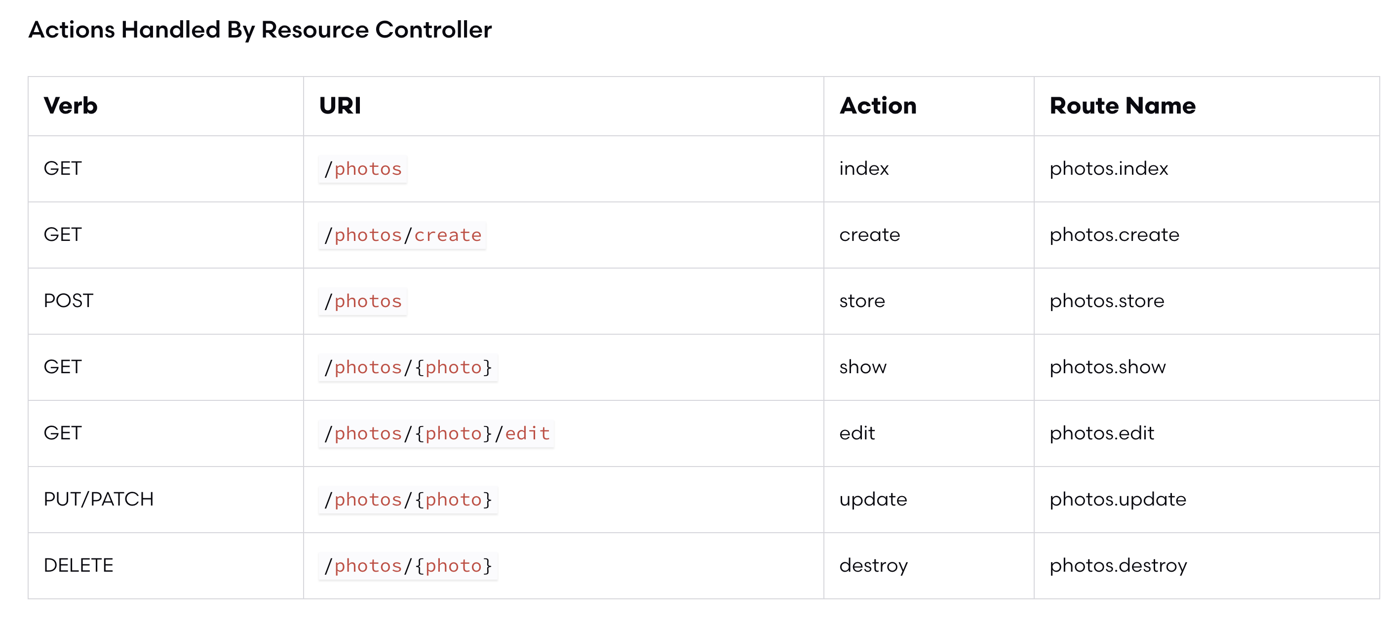Click the DELETE verb cell

coord(78,566)
